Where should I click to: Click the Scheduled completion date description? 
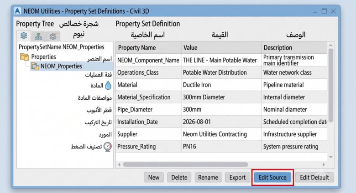pyautogui.click(x=295, y=122)
